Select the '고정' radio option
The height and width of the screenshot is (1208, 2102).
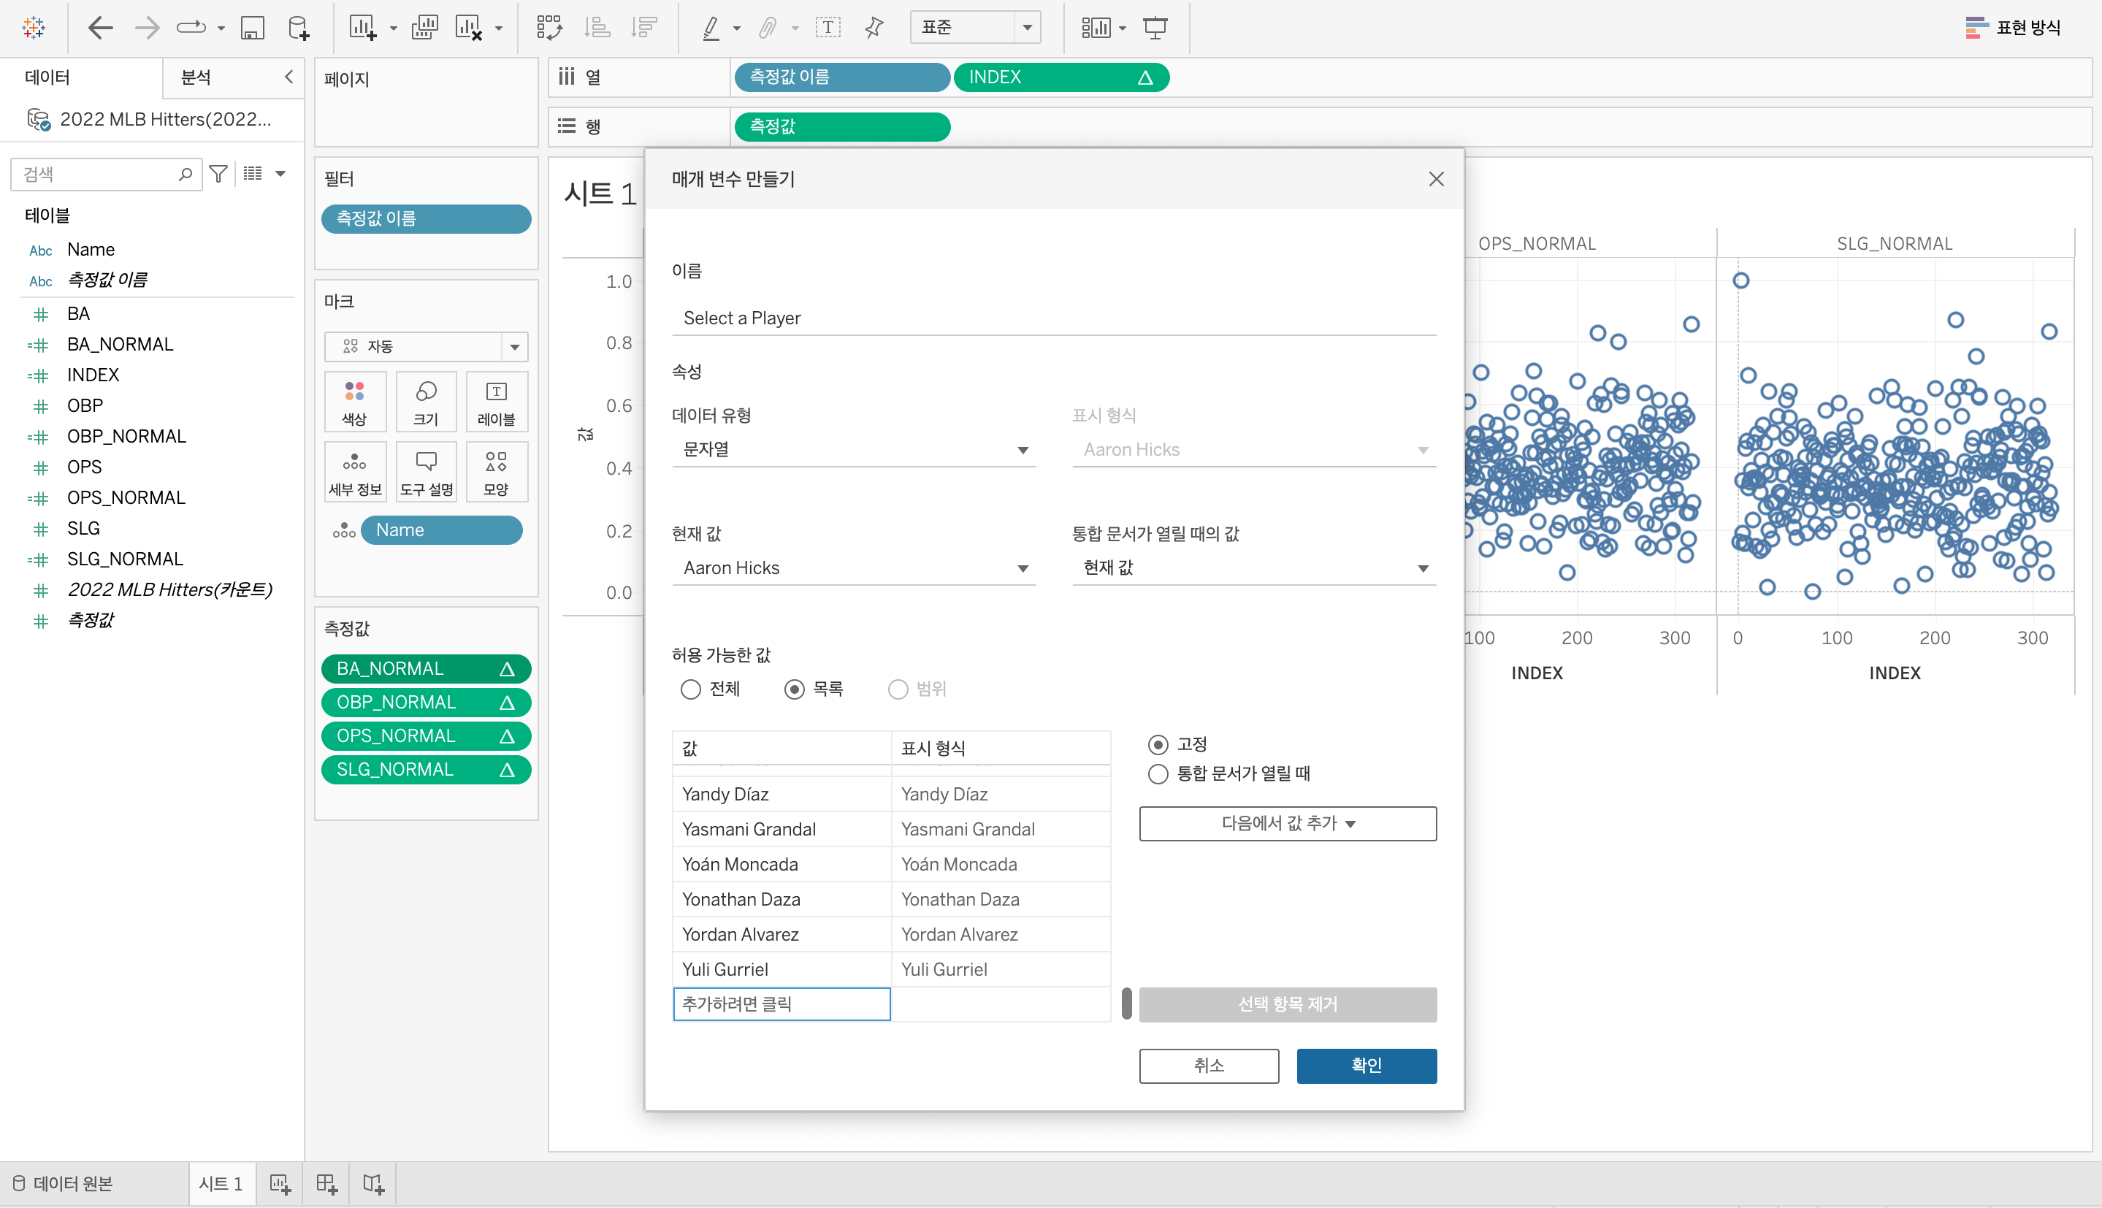point(1158,745)
